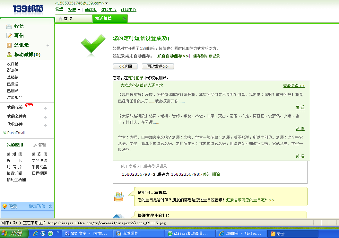The height and width of the screenshot is (238, 339).
Task: Click the PushEmail green icon
Action: click(x=5, y=132)
